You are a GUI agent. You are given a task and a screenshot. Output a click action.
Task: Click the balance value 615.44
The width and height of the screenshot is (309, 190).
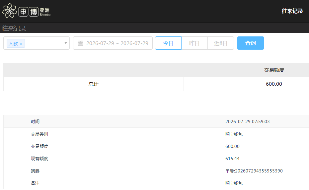(232, 159)
